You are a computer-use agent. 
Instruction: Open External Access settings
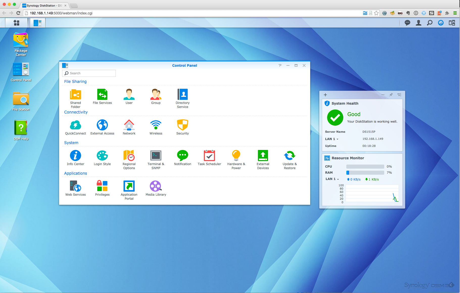(x=102, y=127)
